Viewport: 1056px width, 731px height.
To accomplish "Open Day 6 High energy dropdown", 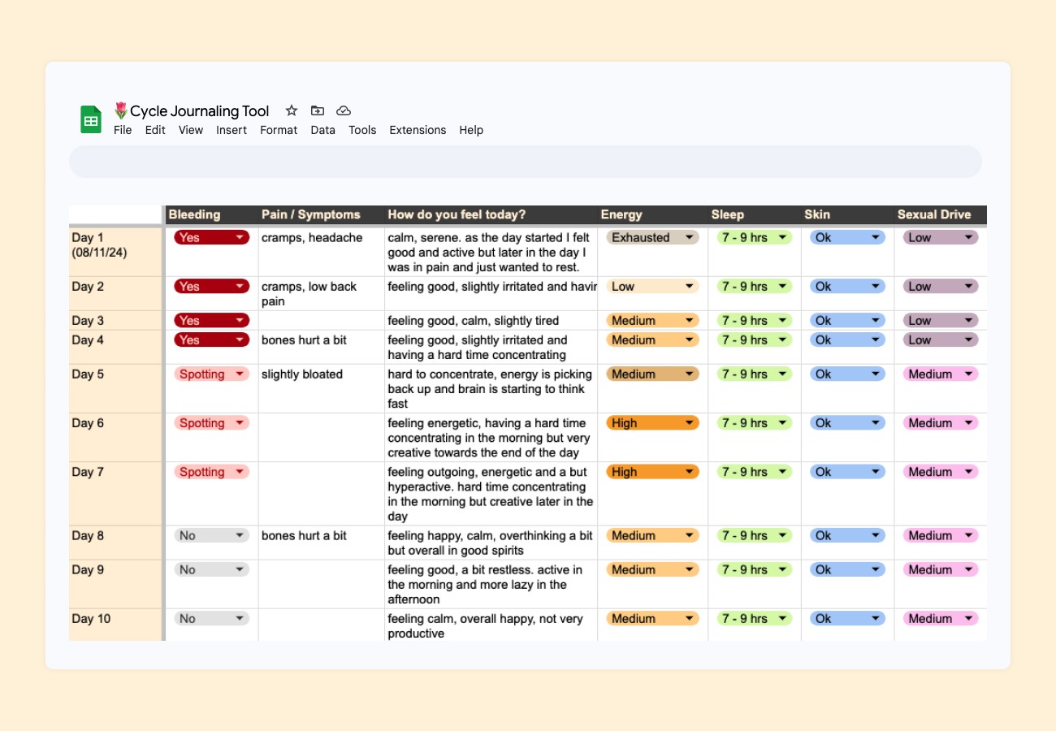I will pyautogui.click(x=653, y=422).
